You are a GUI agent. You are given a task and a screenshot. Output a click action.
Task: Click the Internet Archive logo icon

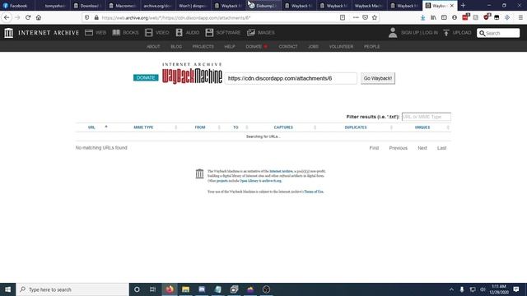pos(9,33)
